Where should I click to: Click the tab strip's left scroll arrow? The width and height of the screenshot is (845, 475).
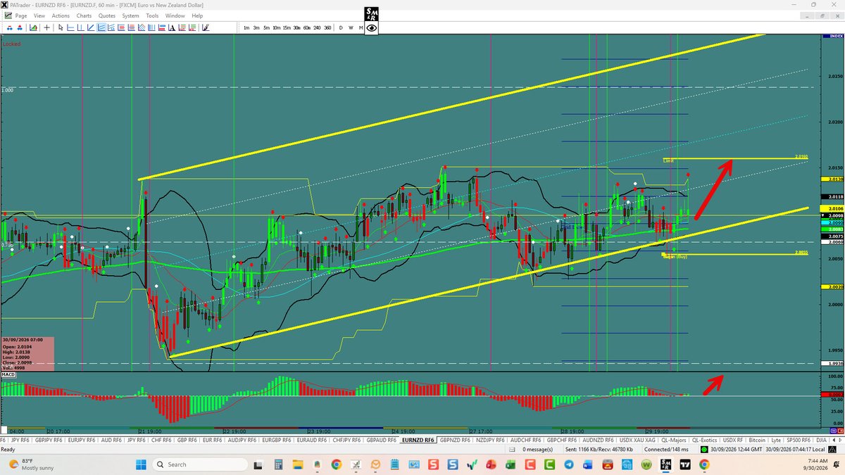click(834, 440)
